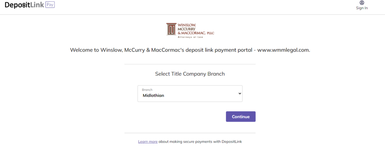The height and width of the screenshot is (157, 385).
Task: Click the Continue button
Action: [241, 117]
